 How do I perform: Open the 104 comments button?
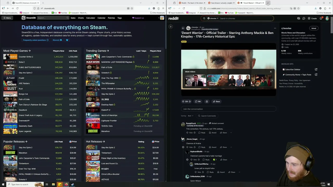198,102
